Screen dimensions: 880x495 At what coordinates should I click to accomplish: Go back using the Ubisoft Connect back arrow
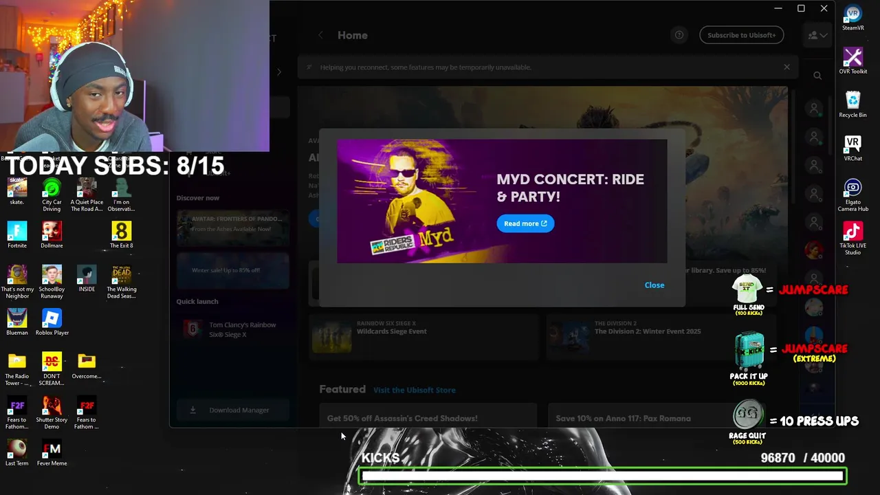coord(320,35)
